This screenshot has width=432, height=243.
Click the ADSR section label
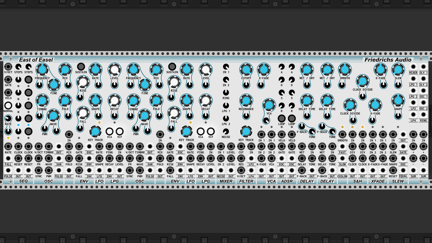(x=287, y=181)
